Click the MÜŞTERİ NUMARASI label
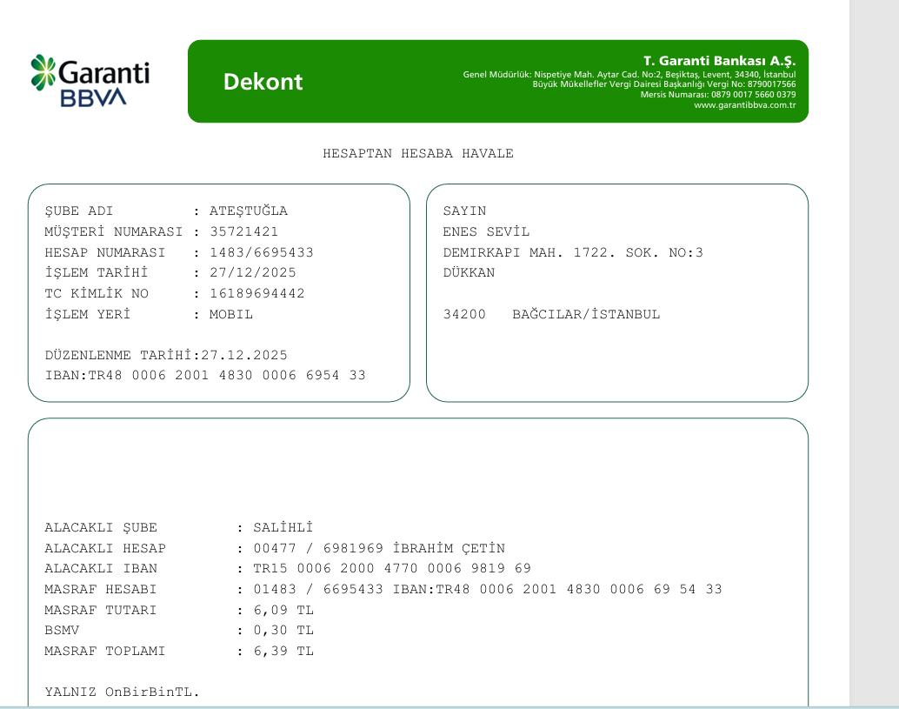Image resolution: width=899 pixels, height=709 pixels. pyautogui.click(x=114, y=231)
